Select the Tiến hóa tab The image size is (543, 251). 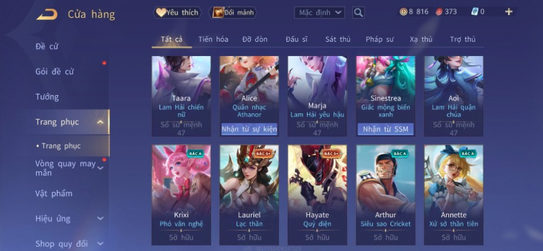click(x=213, y=39)
